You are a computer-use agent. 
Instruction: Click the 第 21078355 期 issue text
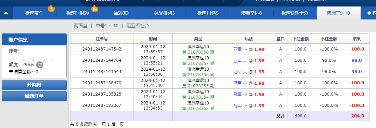pos(198,86)
